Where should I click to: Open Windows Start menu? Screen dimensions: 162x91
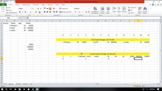click(x=2, y=89)
